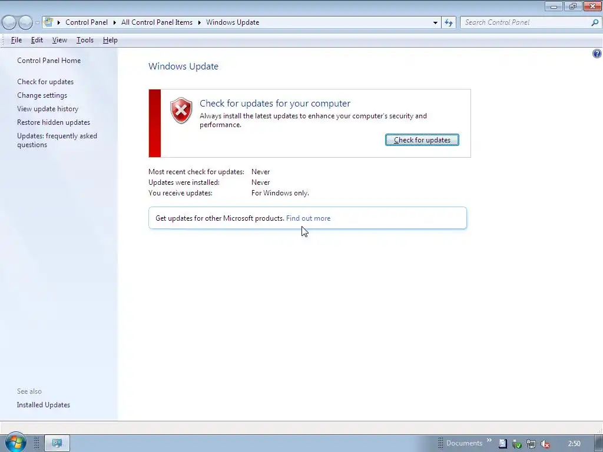Click the Control Panel breadcrumb
The height and width of the screenshot is (452, 603).
pyautogui.click(x=87, y=22)
